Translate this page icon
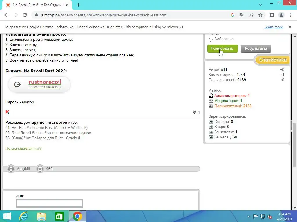 click(x=242, y=15)
